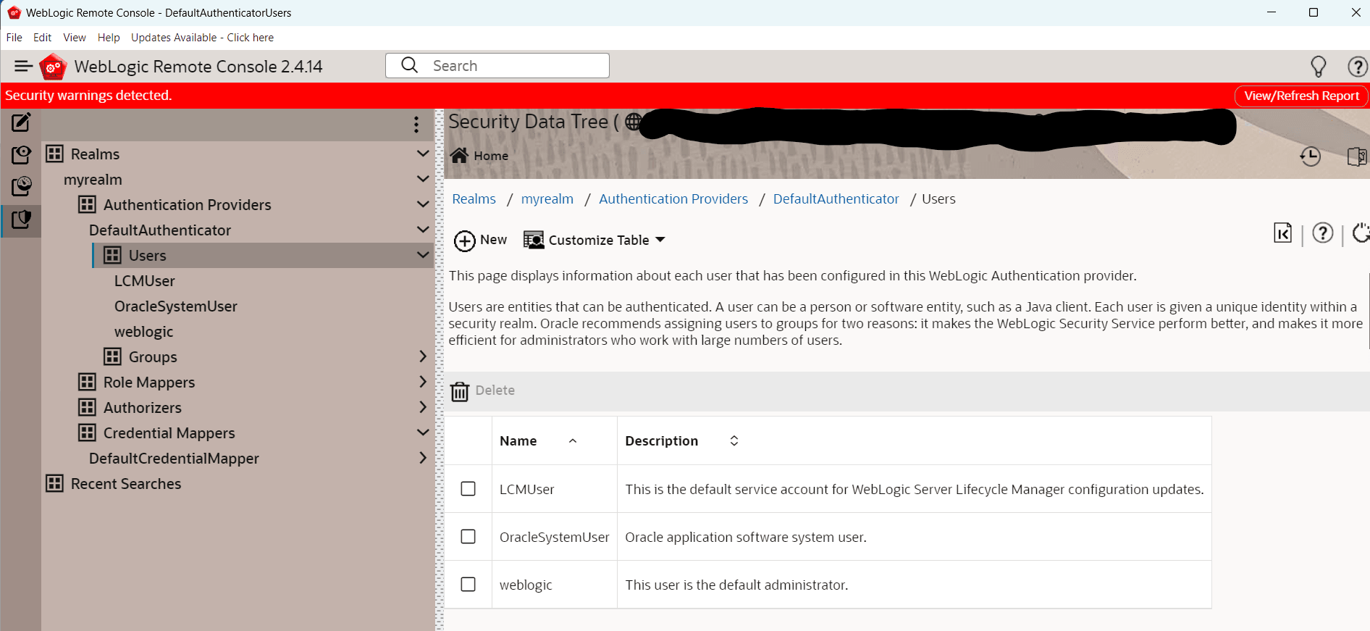This screenshot has width=1370, height=631.
Task: Open the page help question icon
Action: coord(1323,233)
